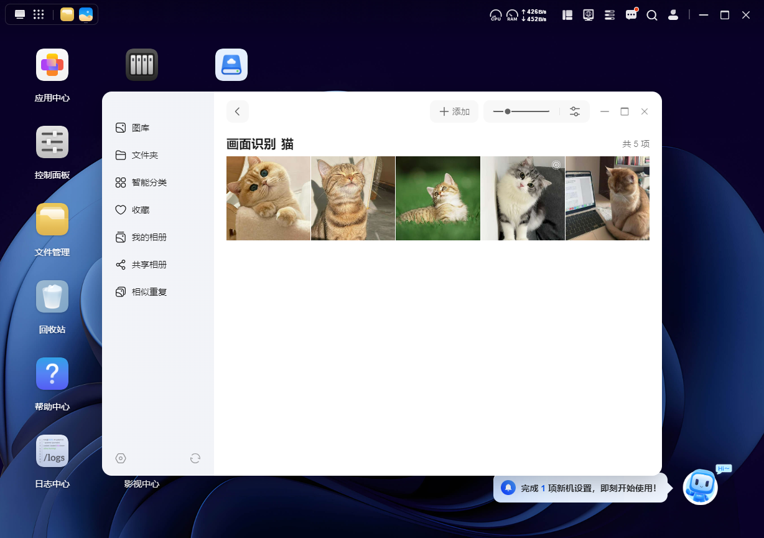Open the CPU usage monitor

(x=496, y=15)
